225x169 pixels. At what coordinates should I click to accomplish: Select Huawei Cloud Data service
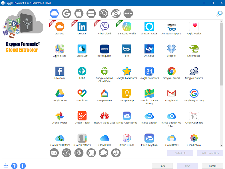click(104, 117)
